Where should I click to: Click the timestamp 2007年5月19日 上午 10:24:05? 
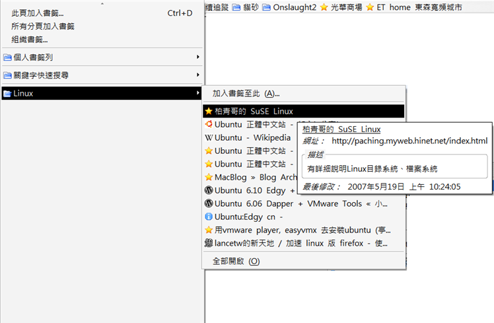pos(404,187)
